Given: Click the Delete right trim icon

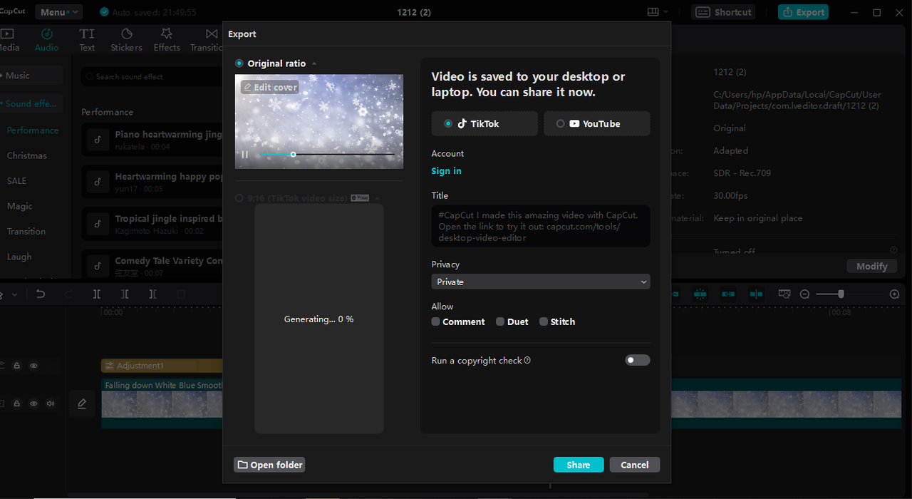Looking at the screenshot, I should click(152, 294).
